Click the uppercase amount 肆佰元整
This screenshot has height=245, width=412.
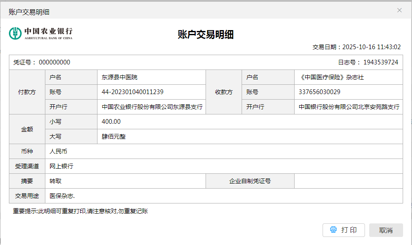pos(114,136)
